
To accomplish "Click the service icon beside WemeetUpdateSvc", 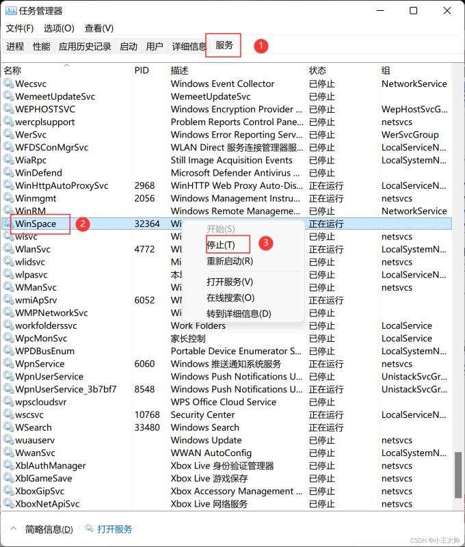I will pyautogui.click(x=8, y=96).
